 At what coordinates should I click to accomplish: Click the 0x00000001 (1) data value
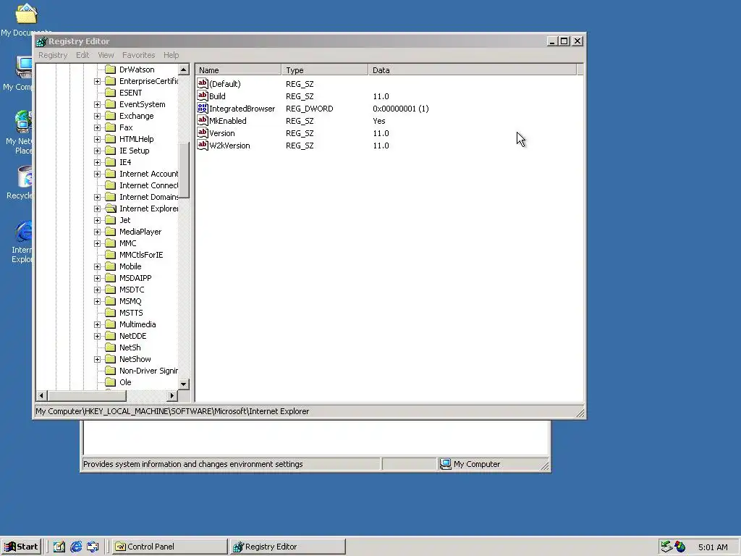tap(401, 109)
